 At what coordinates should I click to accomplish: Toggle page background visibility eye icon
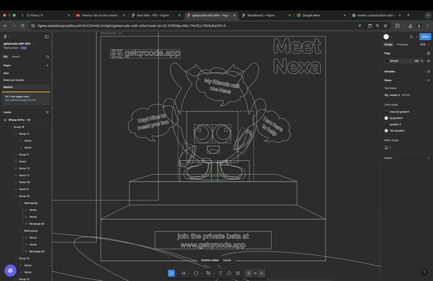(x=429, y=61)
